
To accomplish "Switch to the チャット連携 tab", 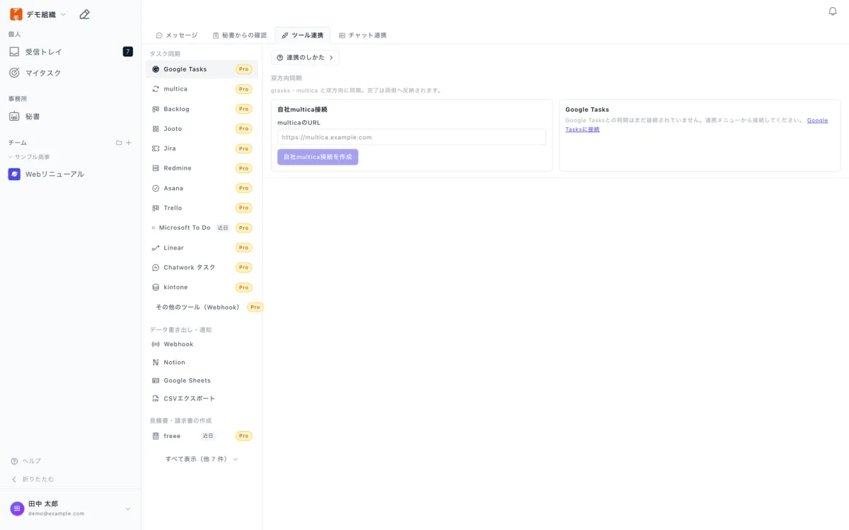I will [x=363, y=35].
